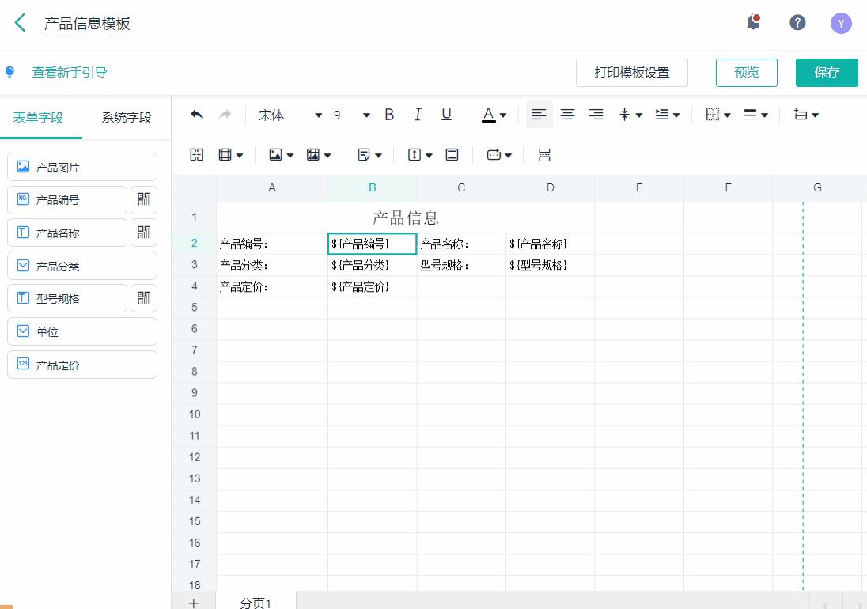Click the 预览 button
867x609 pixels.
746,72
